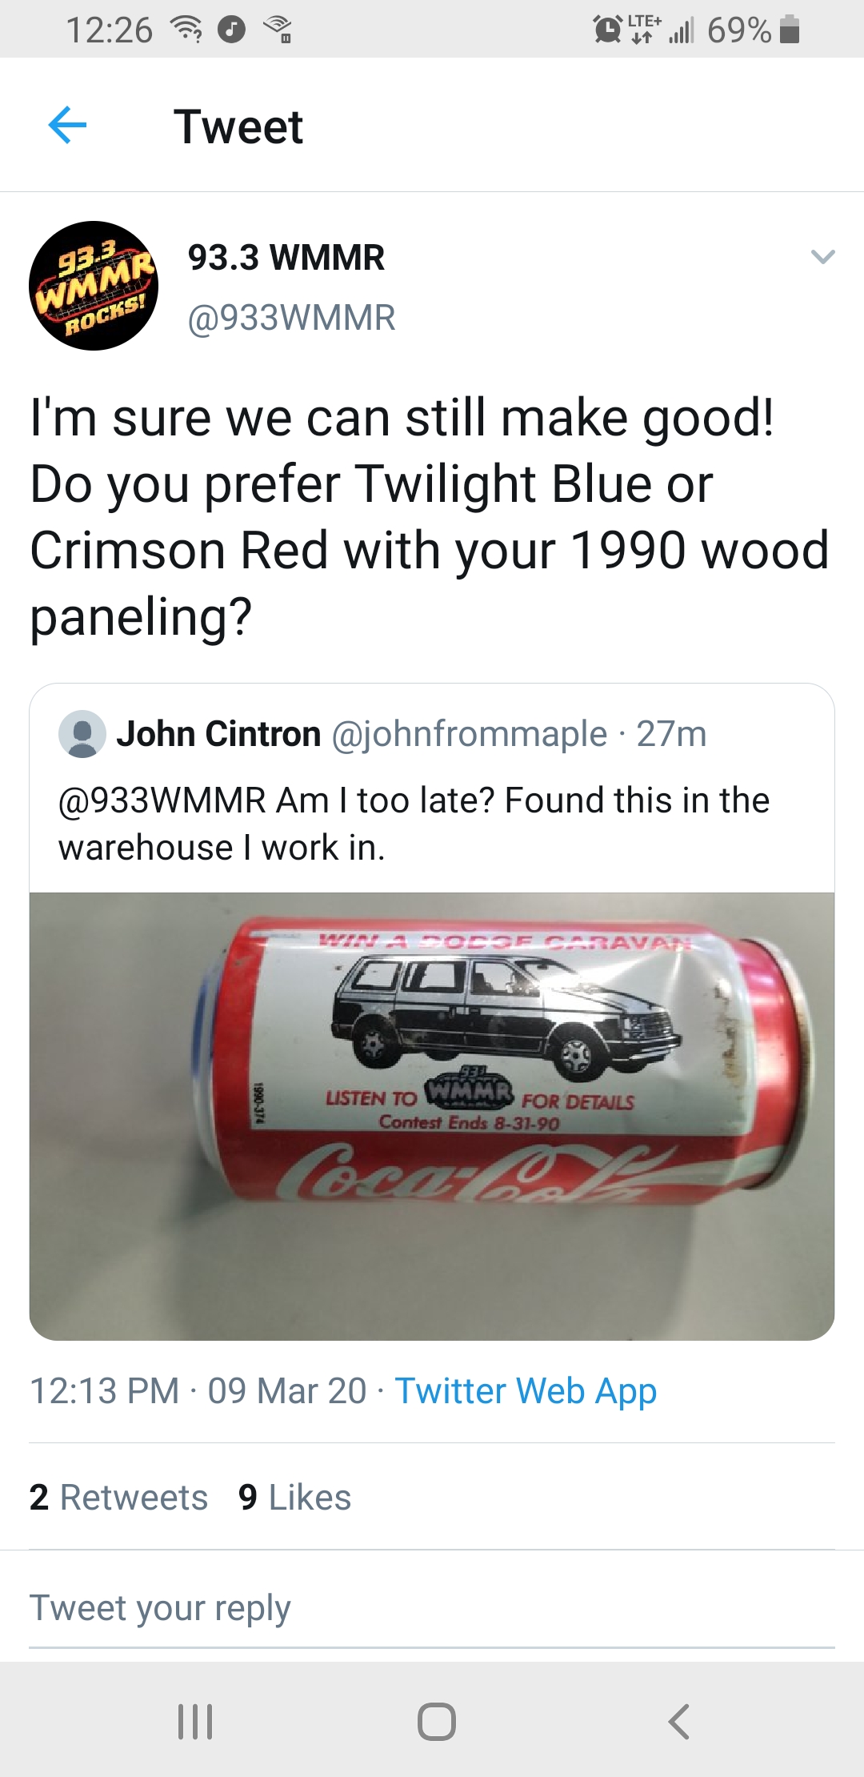Tap the Android recent apps icon
This screenshot has height=1777, width=864.
195,1721
